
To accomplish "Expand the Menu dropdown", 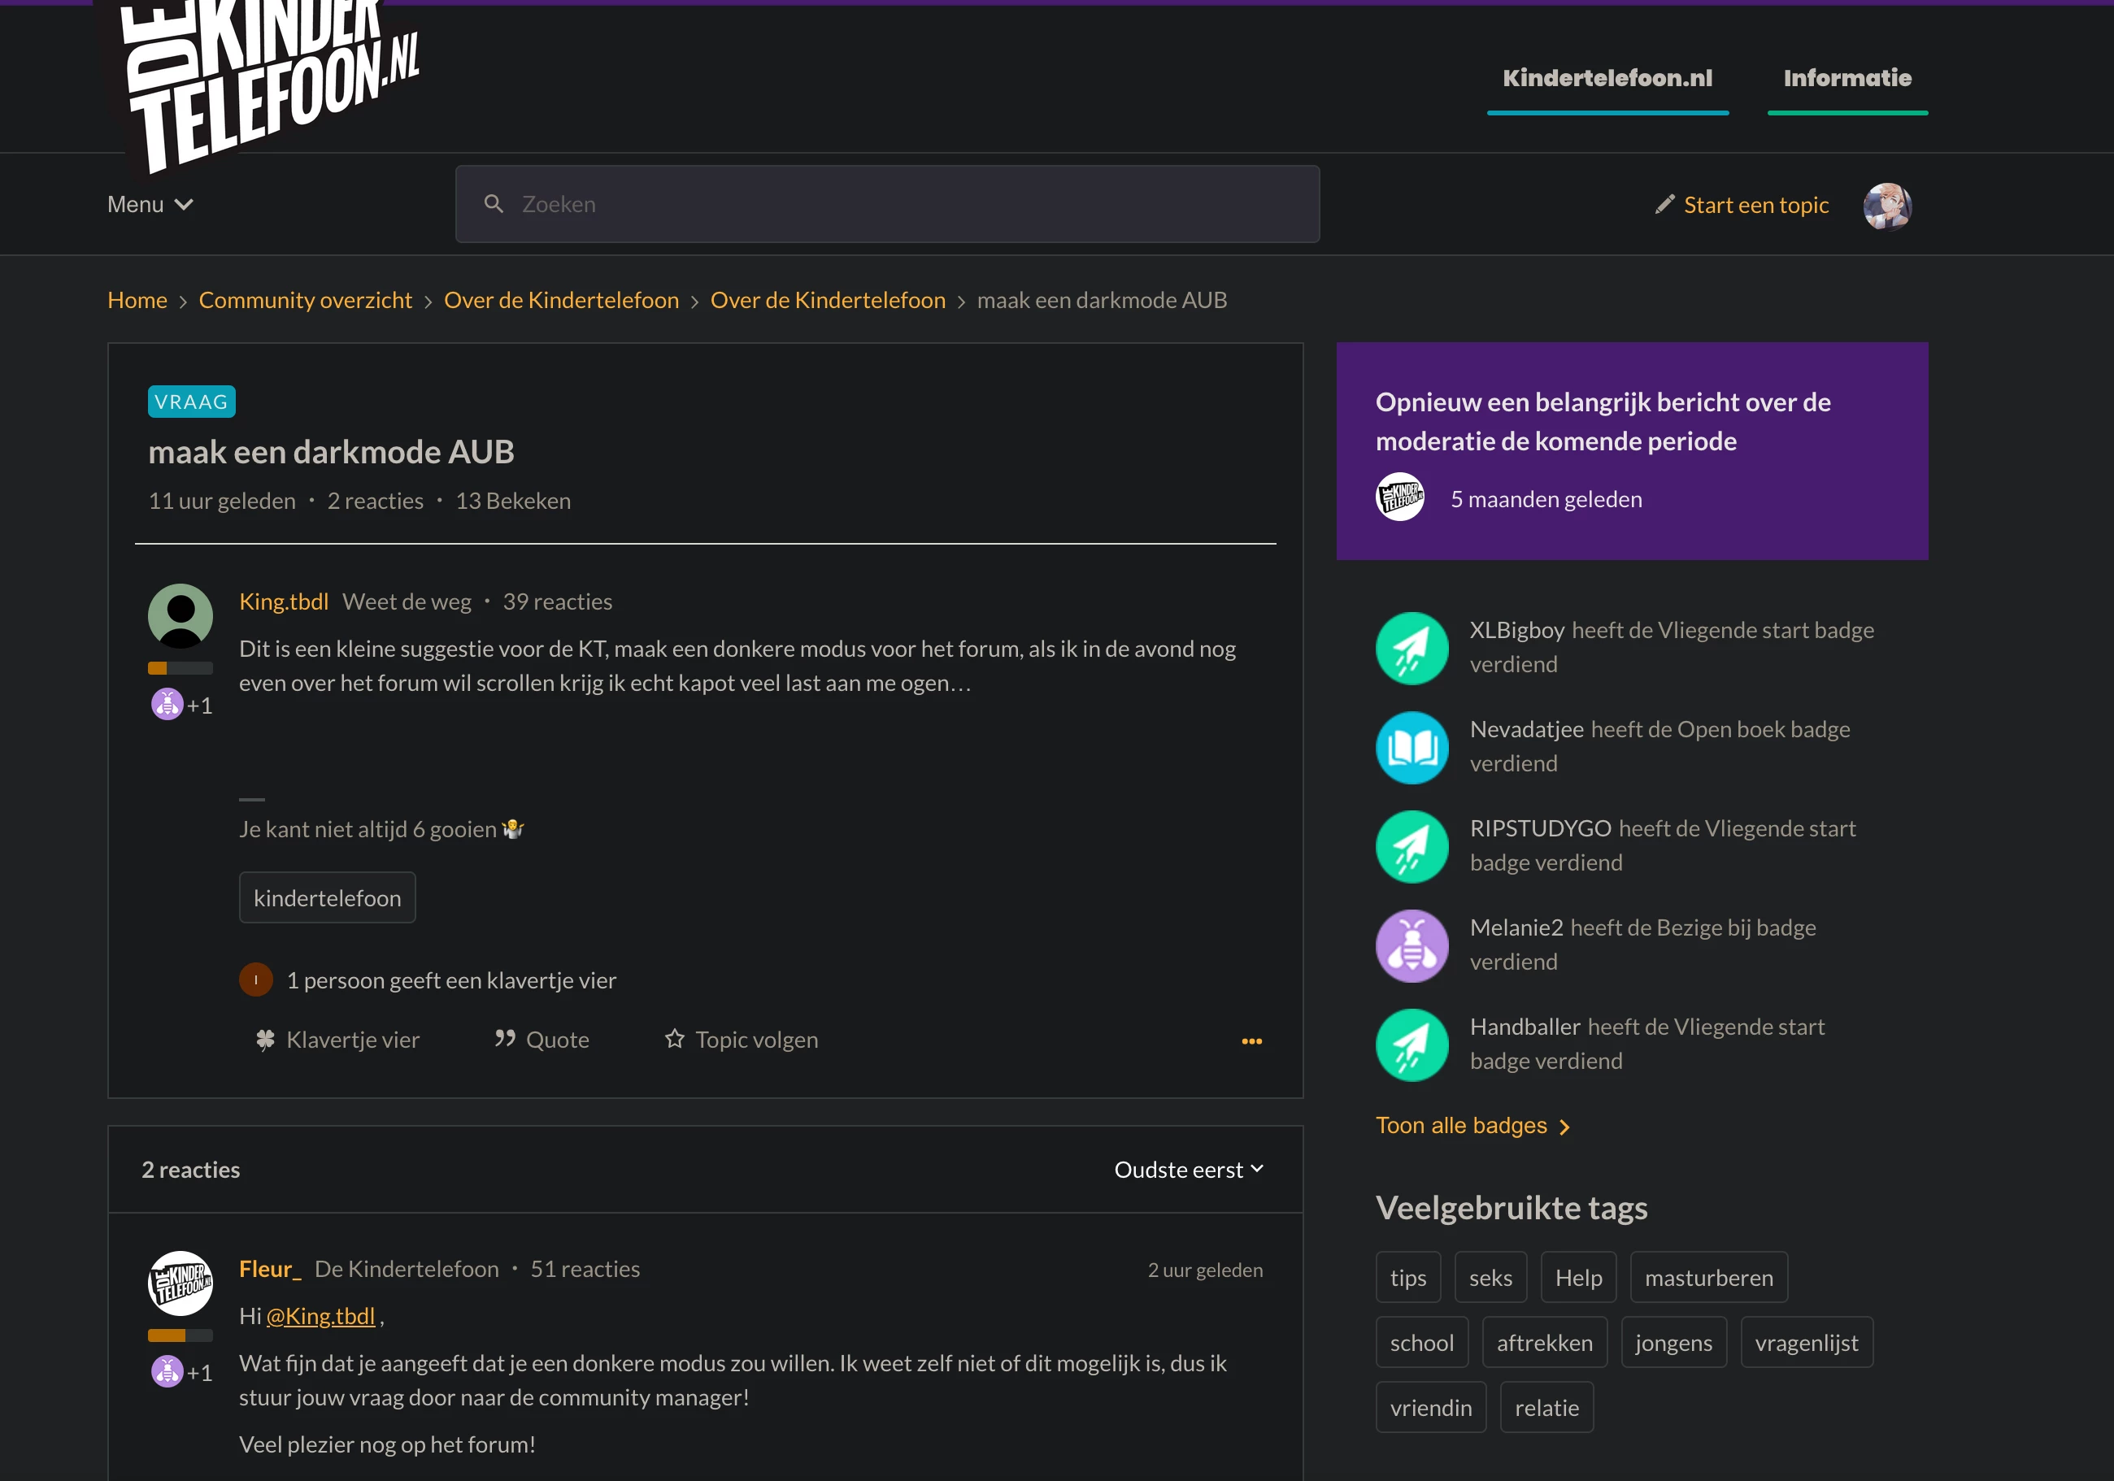I will point(150,204).
